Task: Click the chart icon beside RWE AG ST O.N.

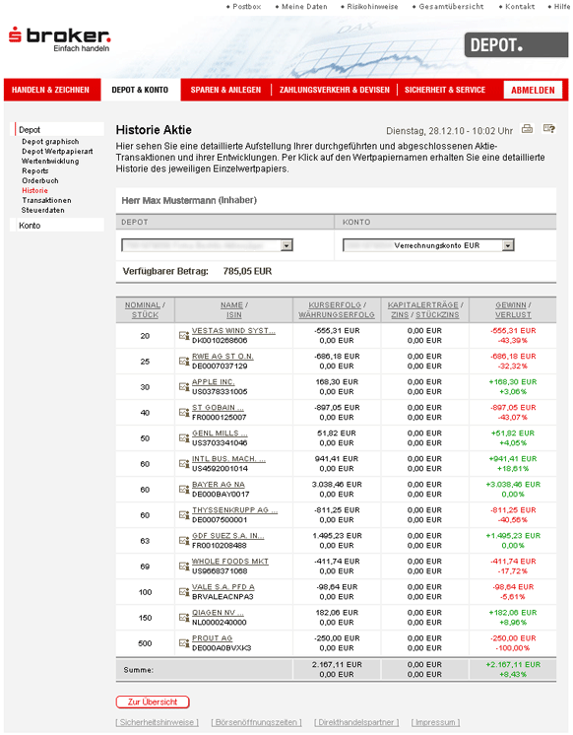Action: [184, 362]
